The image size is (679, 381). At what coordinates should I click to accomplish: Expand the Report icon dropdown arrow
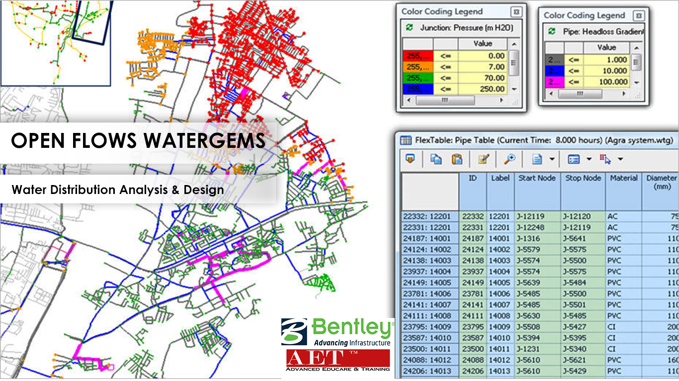point(552,160)
